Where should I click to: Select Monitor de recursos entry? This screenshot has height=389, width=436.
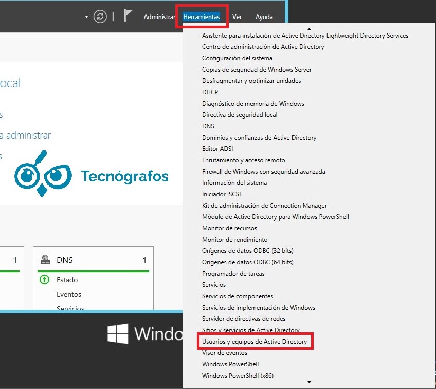(229, 228)
